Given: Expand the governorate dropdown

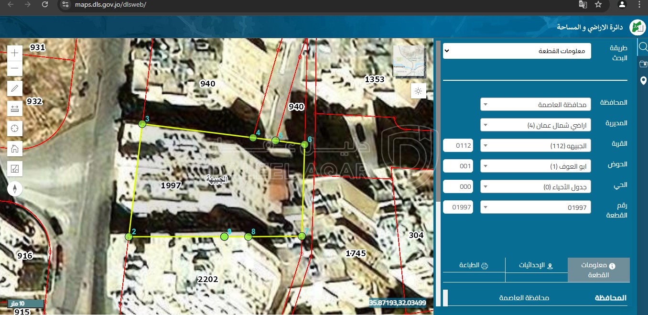Looking at the screenshot, I should point(535,105).
